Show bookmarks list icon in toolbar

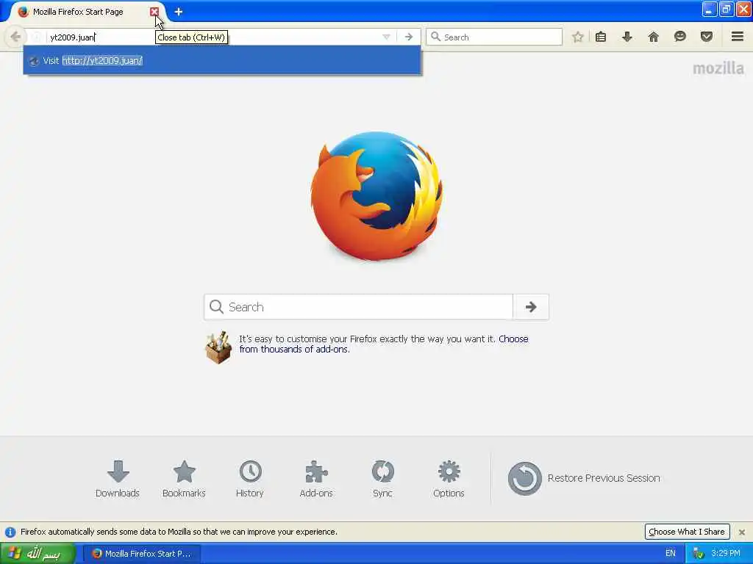coord(600,37)
